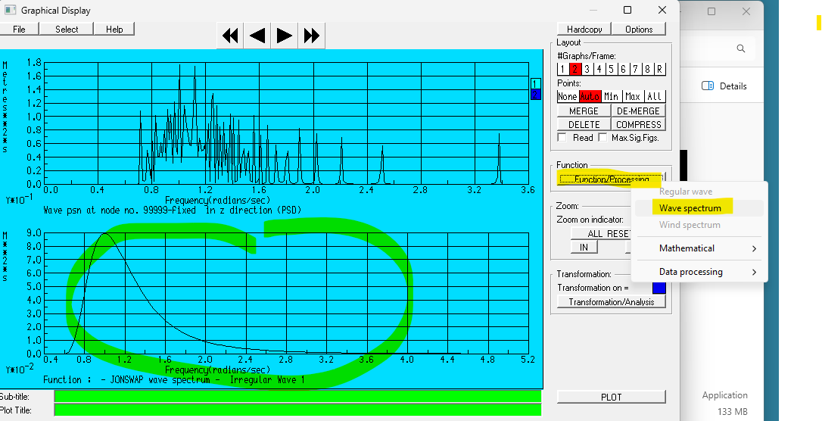Expand the Data processing submenu
This screenshot has width=822, height=421.
point(699,272)
